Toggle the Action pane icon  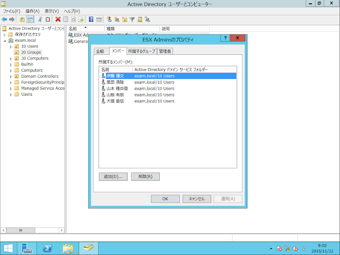[x=99, y=20]
